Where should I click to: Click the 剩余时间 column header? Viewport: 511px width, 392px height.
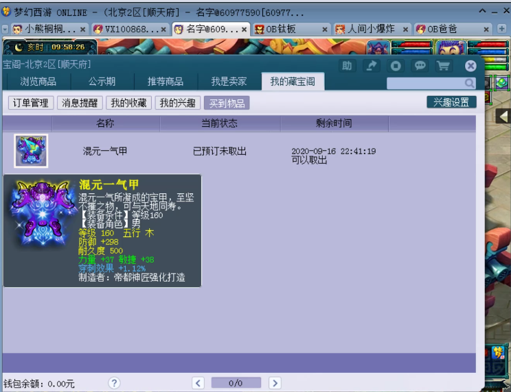pyautogui.click(x=334, y=123)
